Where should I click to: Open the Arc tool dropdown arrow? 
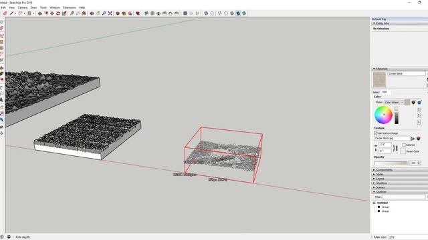point(24,13)
